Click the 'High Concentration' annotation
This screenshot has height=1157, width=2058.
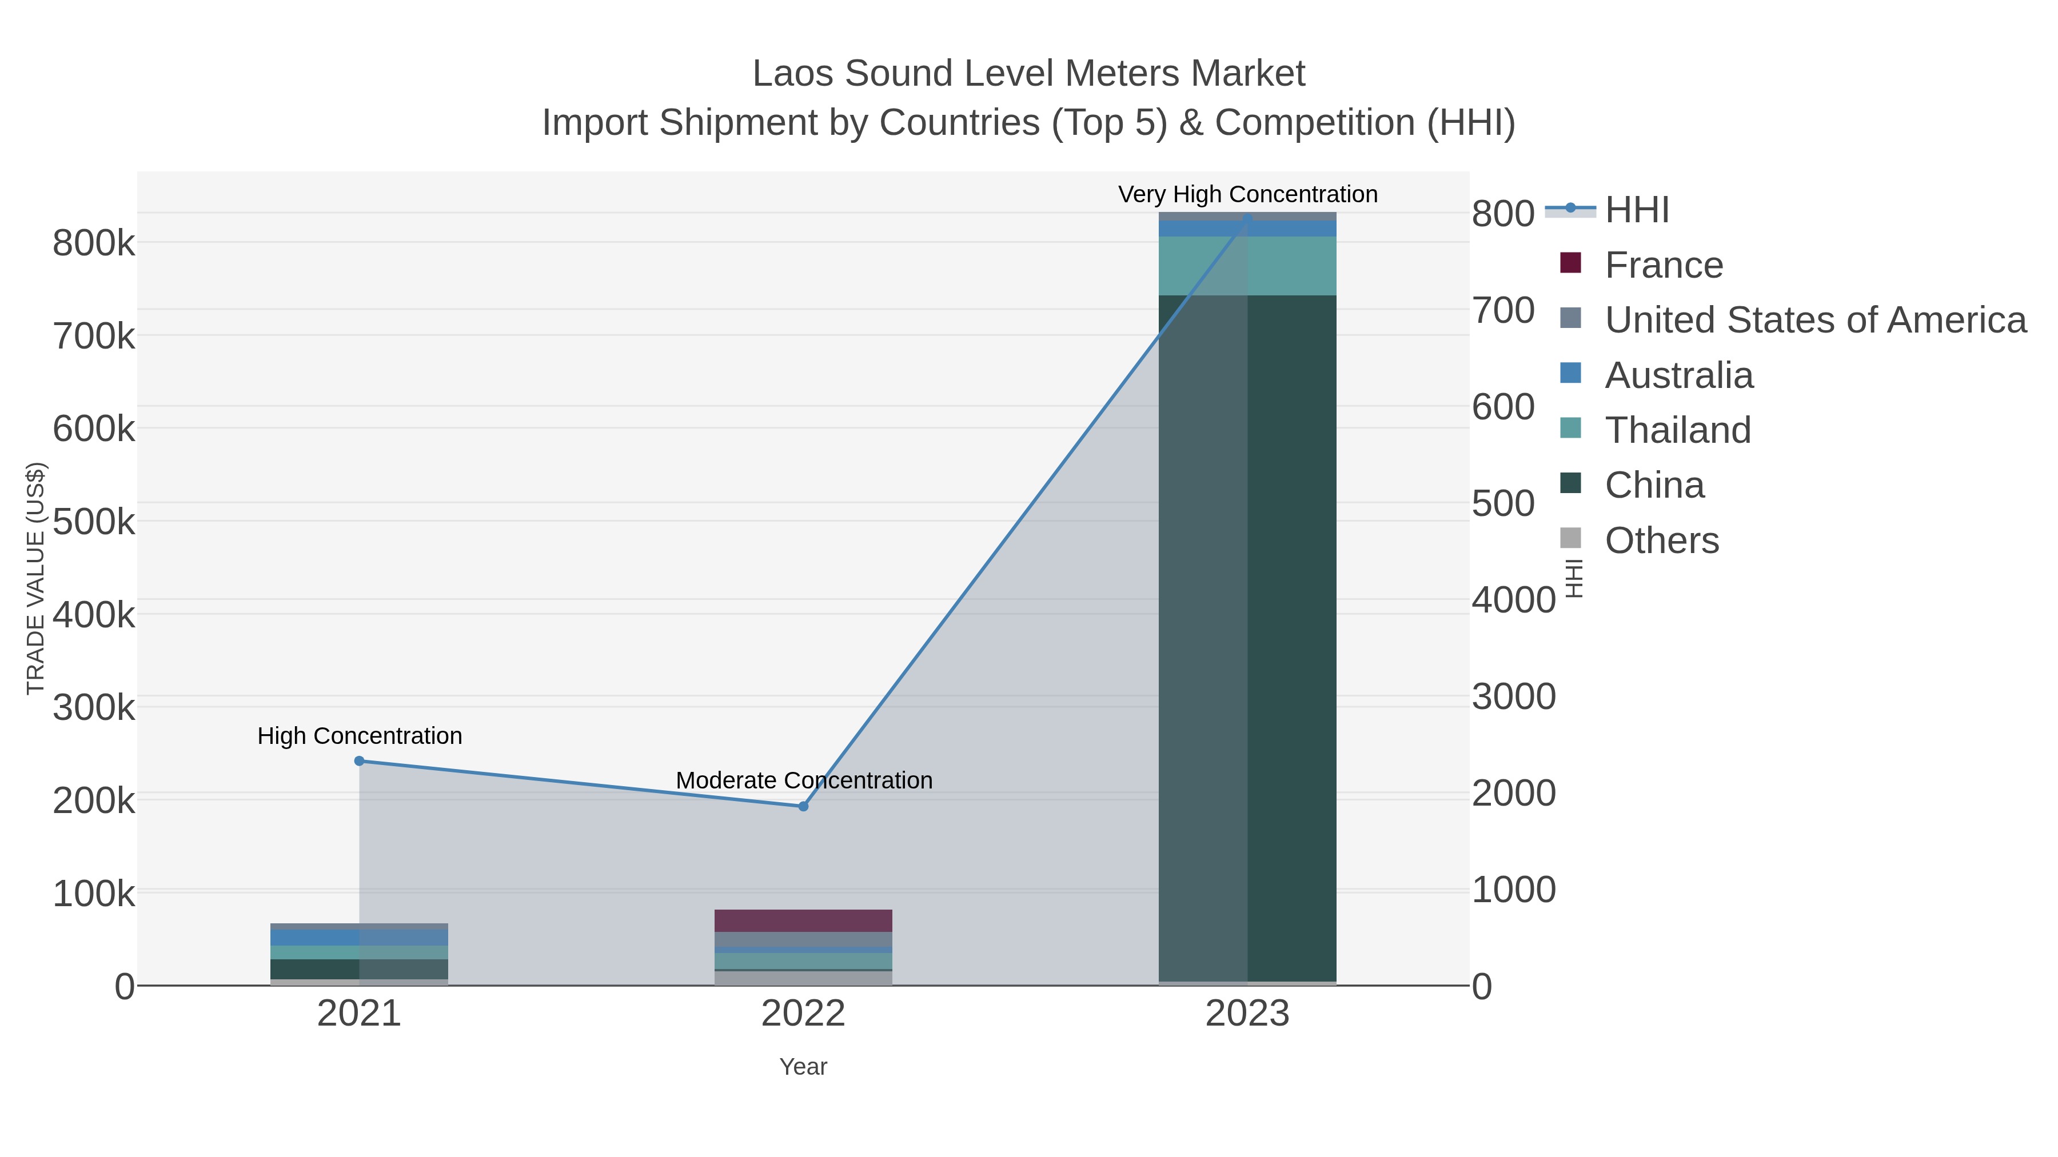[x=360, y=735]
